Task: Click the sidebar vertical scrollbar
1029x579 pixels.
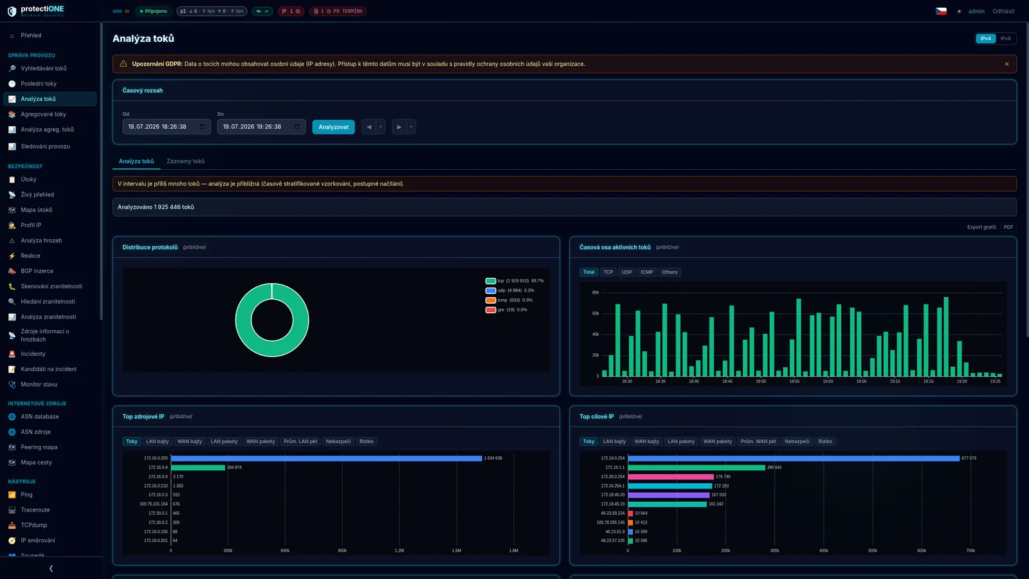Action: [x=101, y=171]
